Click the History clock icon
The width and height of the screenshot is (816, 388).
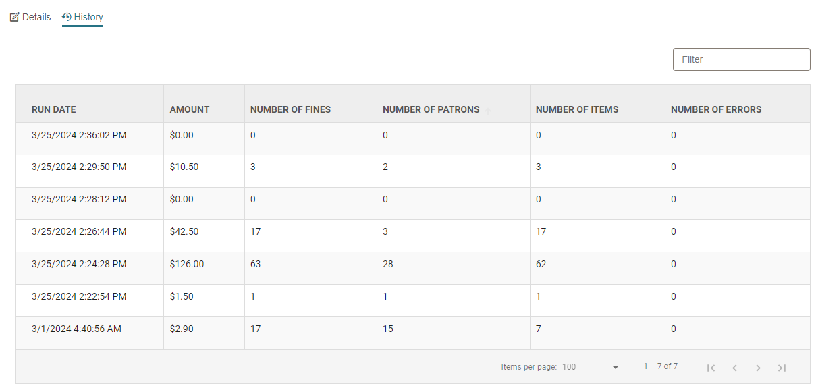pyautogui.click(x=67, y=17)
